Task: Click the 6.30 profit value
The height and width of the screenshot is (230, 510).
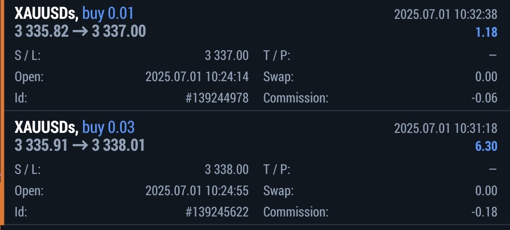Action: 486,146
